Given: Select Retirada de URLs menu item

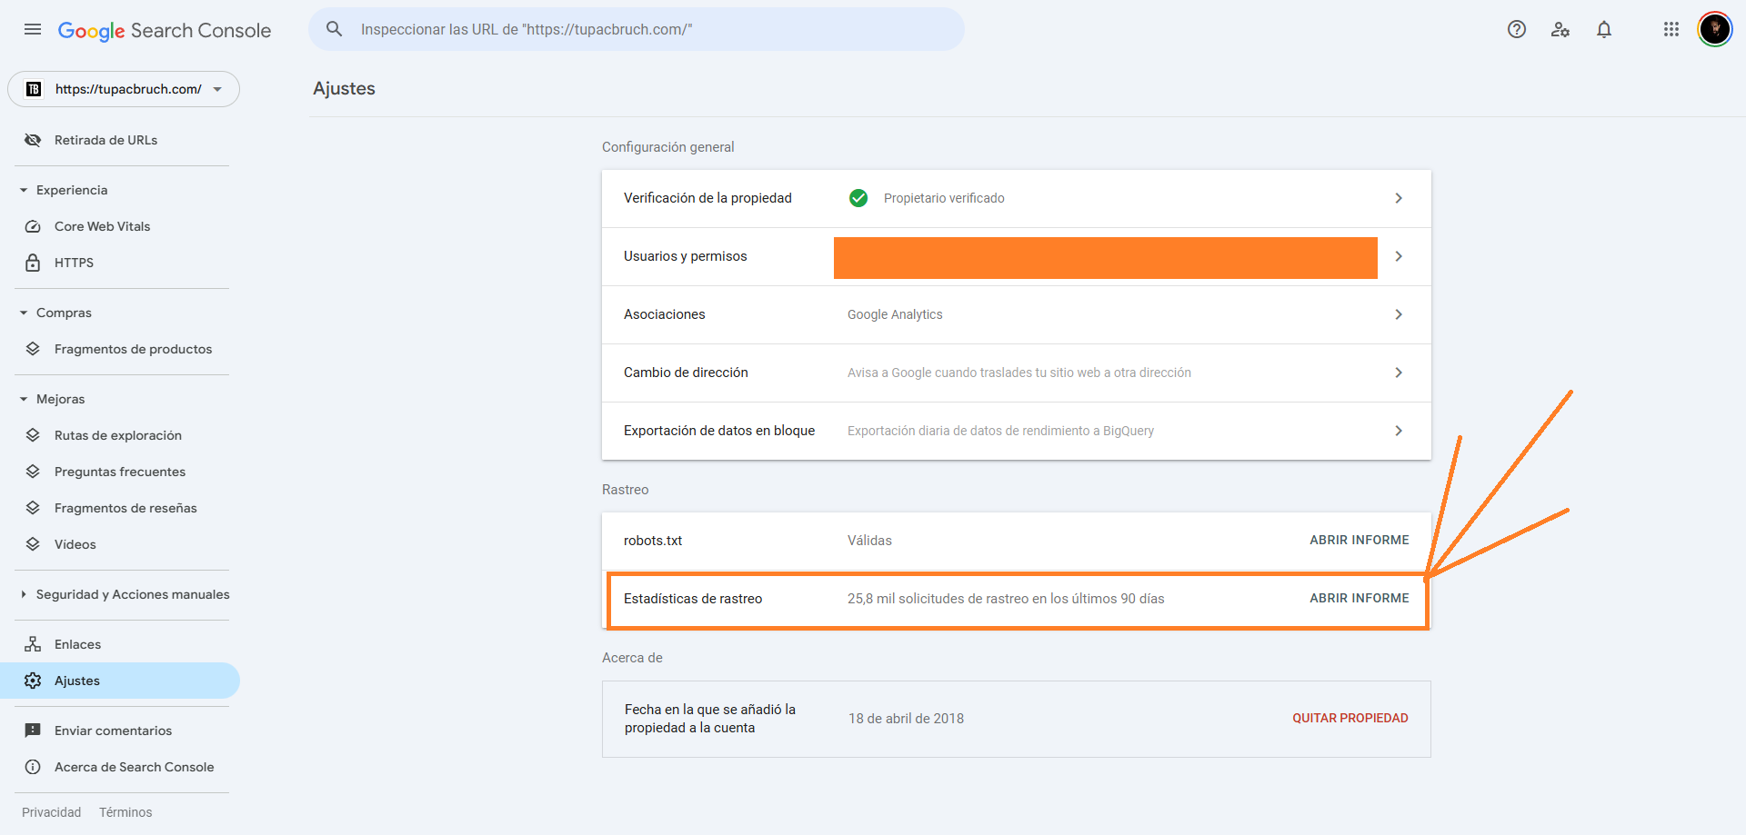Looking at the screenshot, I should click(105, 140).
